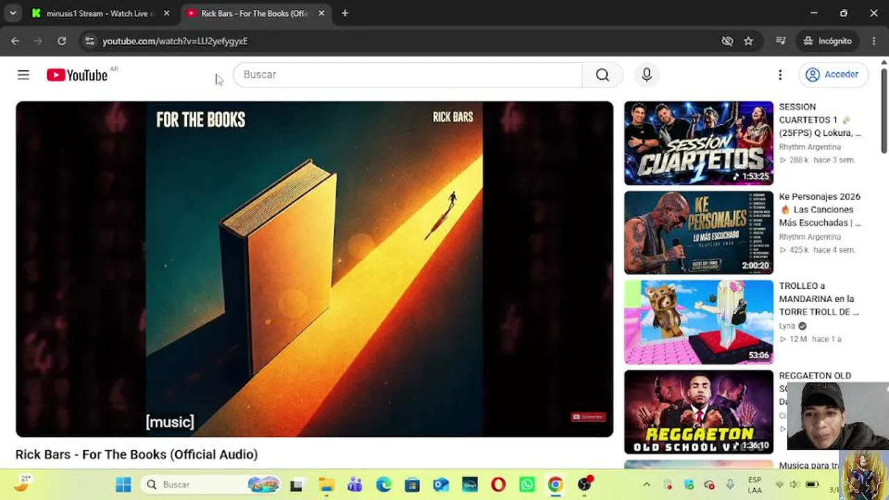Viewport: 889px width, 500px height.
Task: Bookmark this page with the star icon
Action: click(748, 41)
